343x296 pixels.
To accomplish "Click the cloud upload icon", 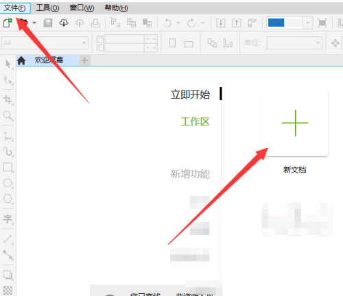I will point(80,23).
